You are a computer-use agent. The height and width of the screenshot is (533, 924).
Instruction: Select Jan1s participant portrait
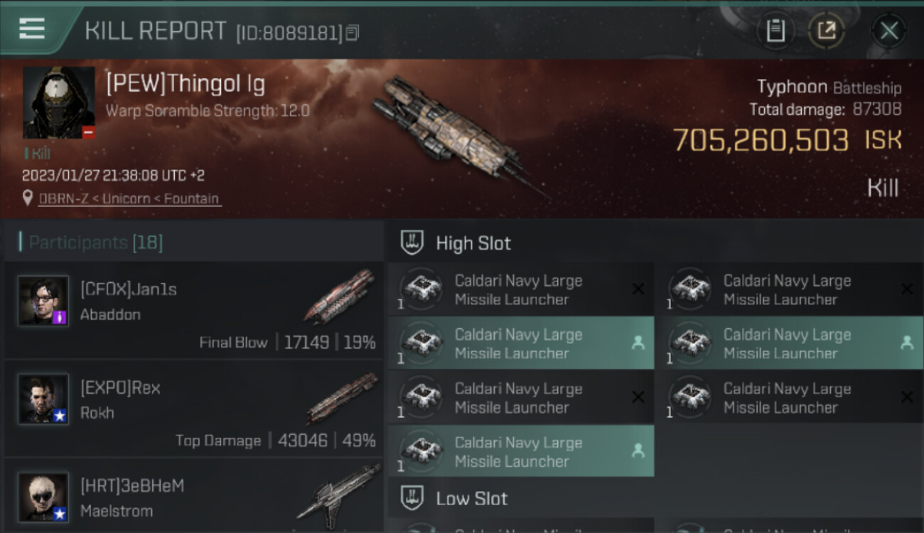click(44, 301)
